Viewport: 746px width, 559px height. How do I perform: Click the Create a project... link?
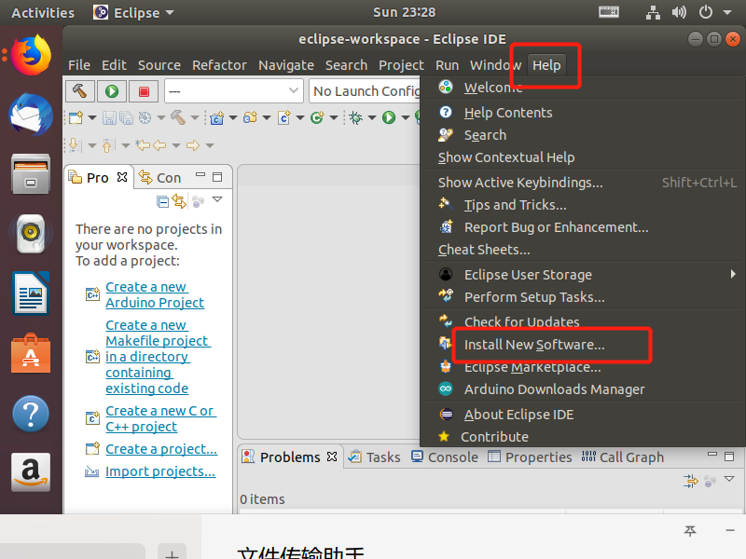point(161,449)
